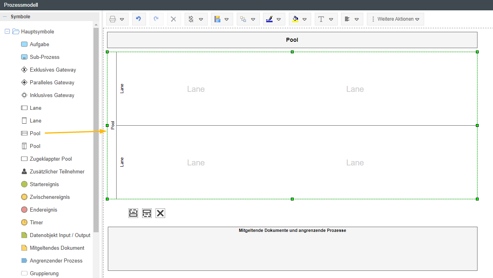The height and width of the screenshot is (278, 493).
Task: Open the Weitere Aktionen dropdown
Action: (x=396, y=19)
